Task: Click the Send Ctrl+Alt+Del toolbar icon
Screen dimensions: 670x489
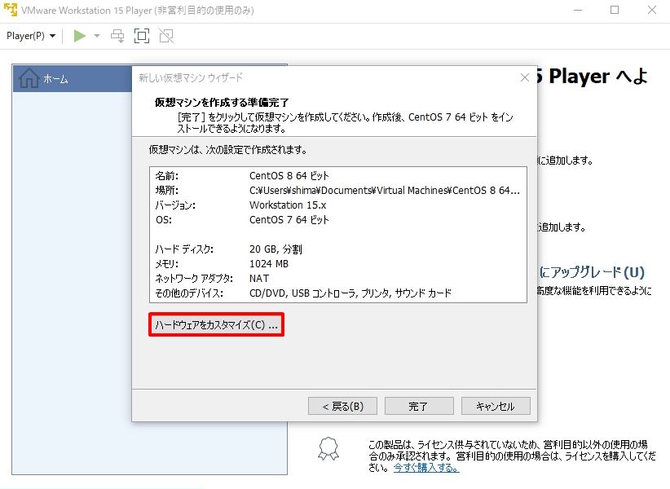Action: coord(117,36)
